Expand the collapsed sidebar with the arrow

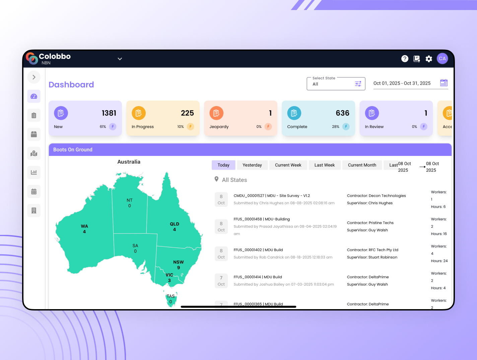click(34, 77)
